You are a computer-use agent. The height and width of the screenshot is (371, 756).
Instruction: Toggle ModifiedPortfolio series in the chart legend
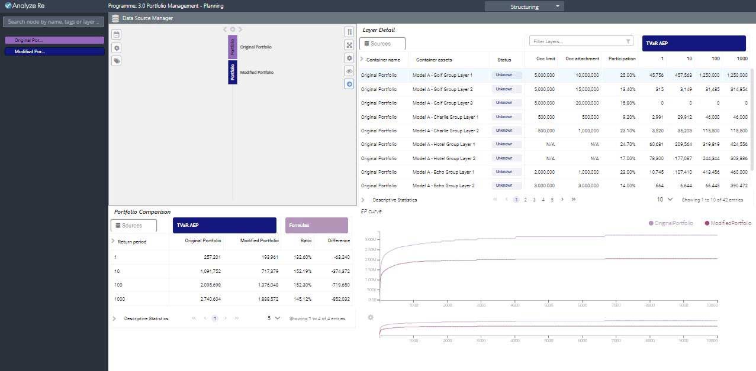[x=727, y=223]
